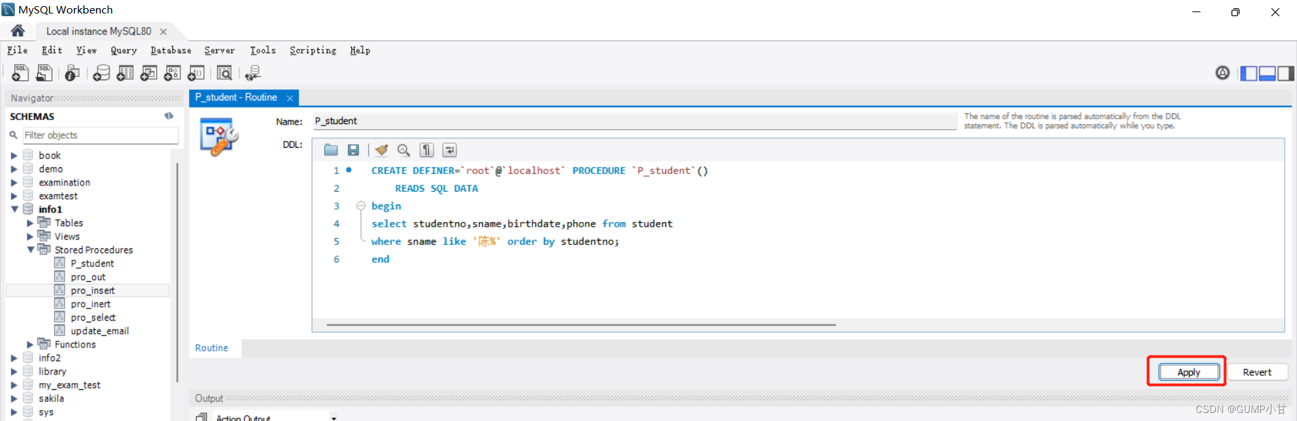This screenshot has width=1297, height=421.
Task: Expand the Views node under info1
Action: [30, 236]
